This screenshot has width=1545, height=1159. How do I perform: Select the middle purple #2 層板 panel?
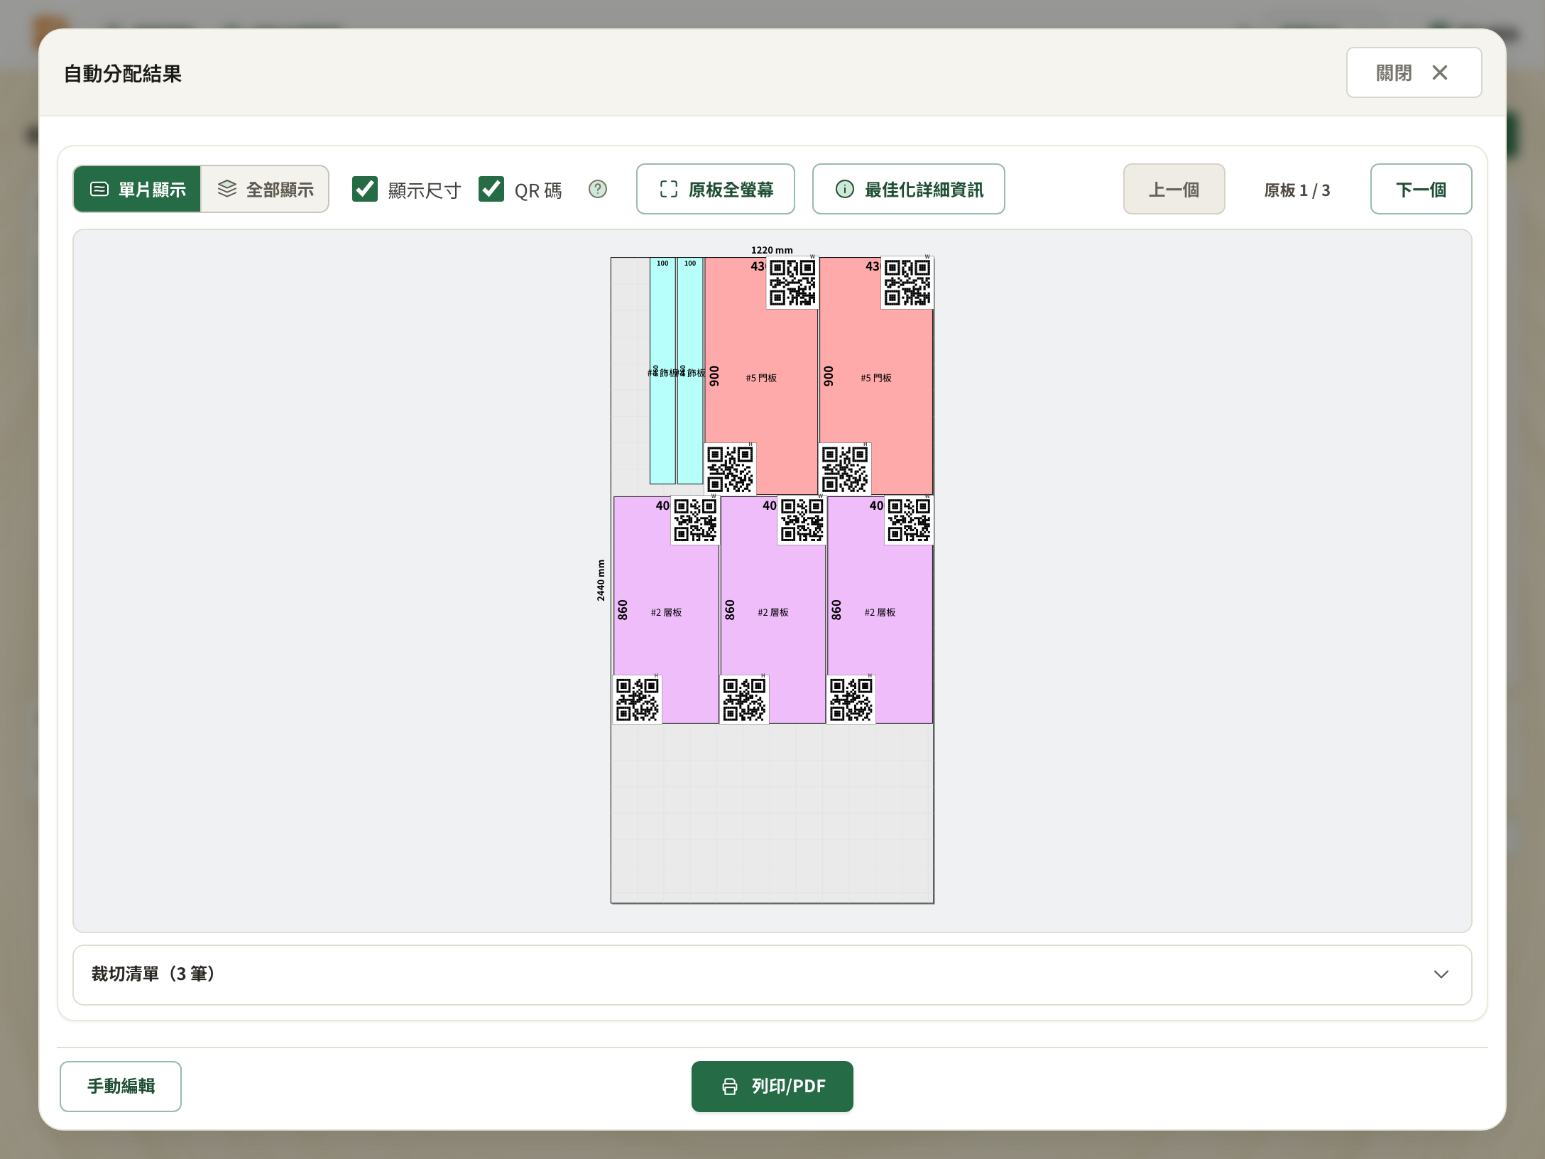pos(773,611)
